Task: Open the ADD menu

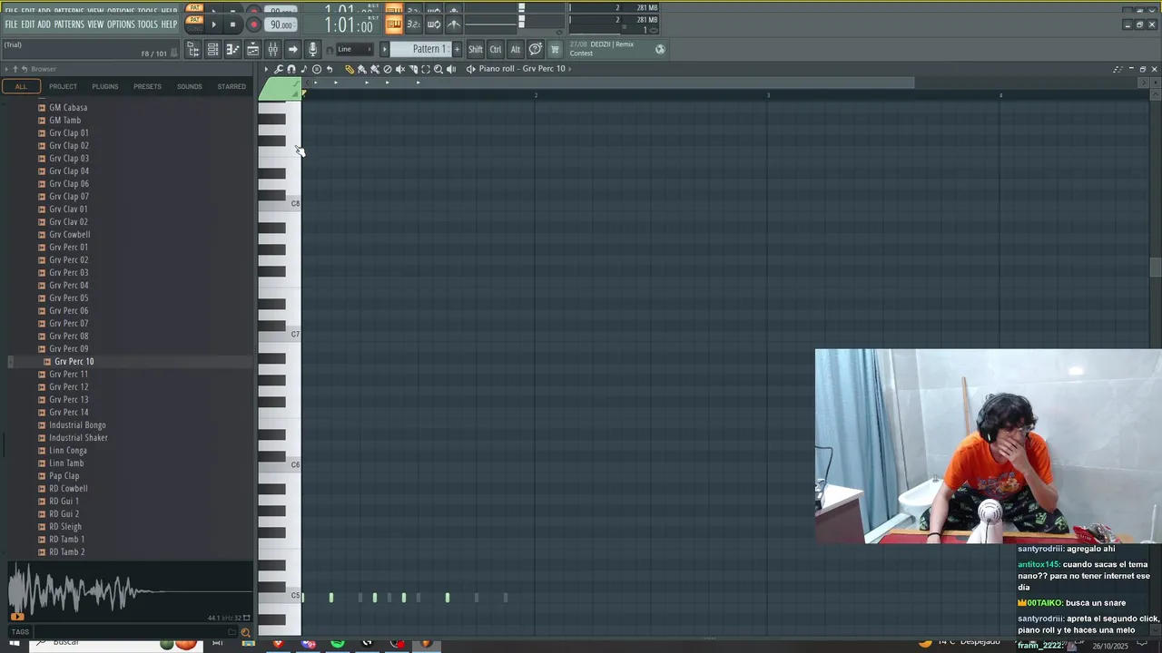Action: tap(44, 24)
